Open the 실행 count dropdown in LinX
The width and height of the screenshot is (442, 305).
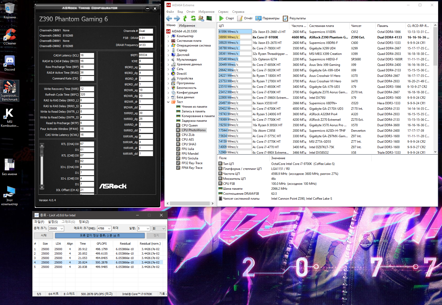[148, 228]
